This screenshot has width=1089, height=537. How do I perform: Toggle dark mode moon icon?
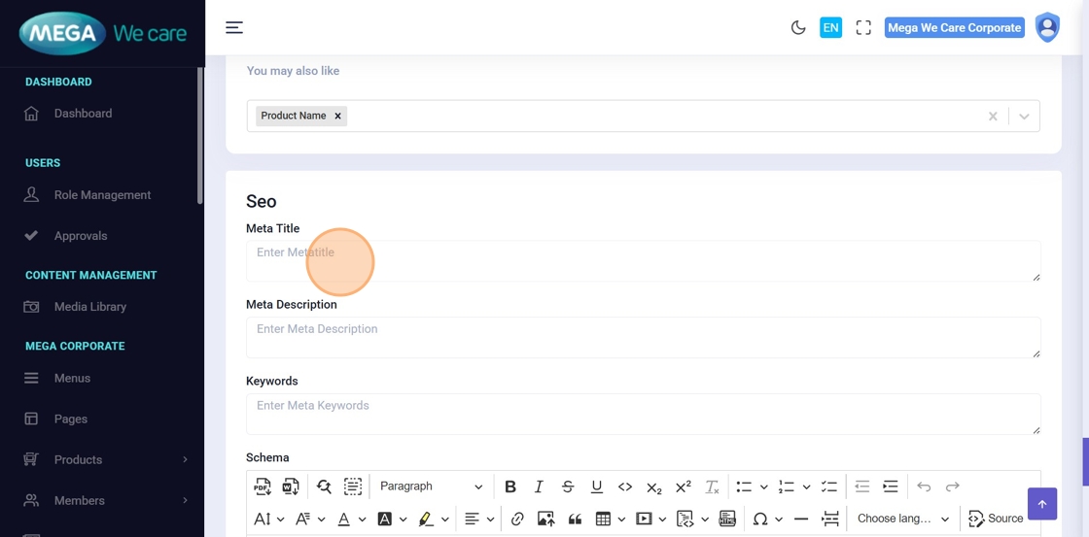798,27
